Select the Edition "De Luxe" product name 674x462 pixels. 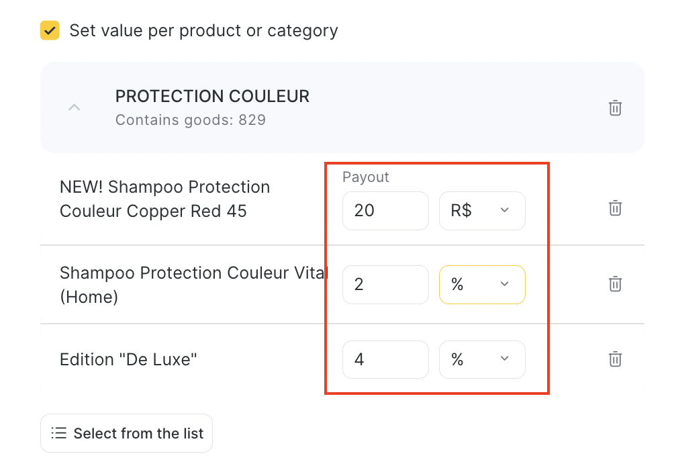point(128,359)
